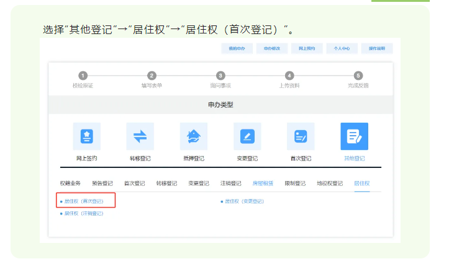The image size is (449, 264).
Task: Choose the 变更登记 edit icon
Action: [247, 136]
